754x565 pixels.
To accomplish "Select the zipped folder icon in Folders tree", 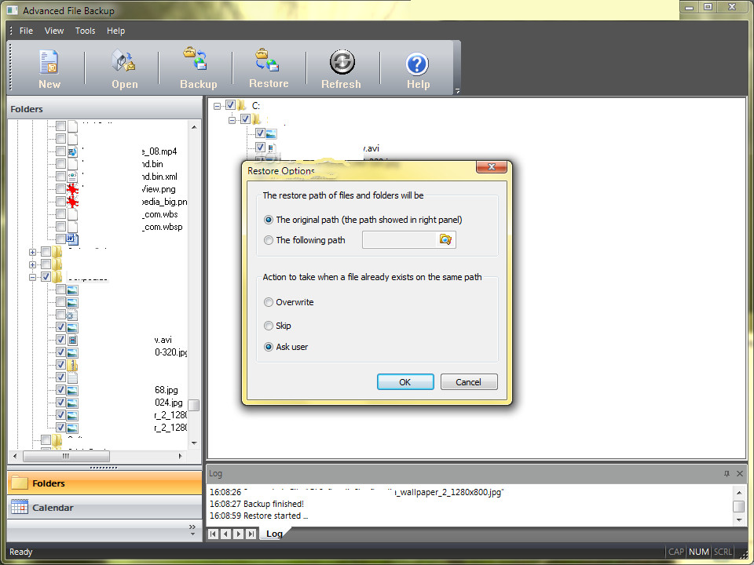I will point(72,365).
